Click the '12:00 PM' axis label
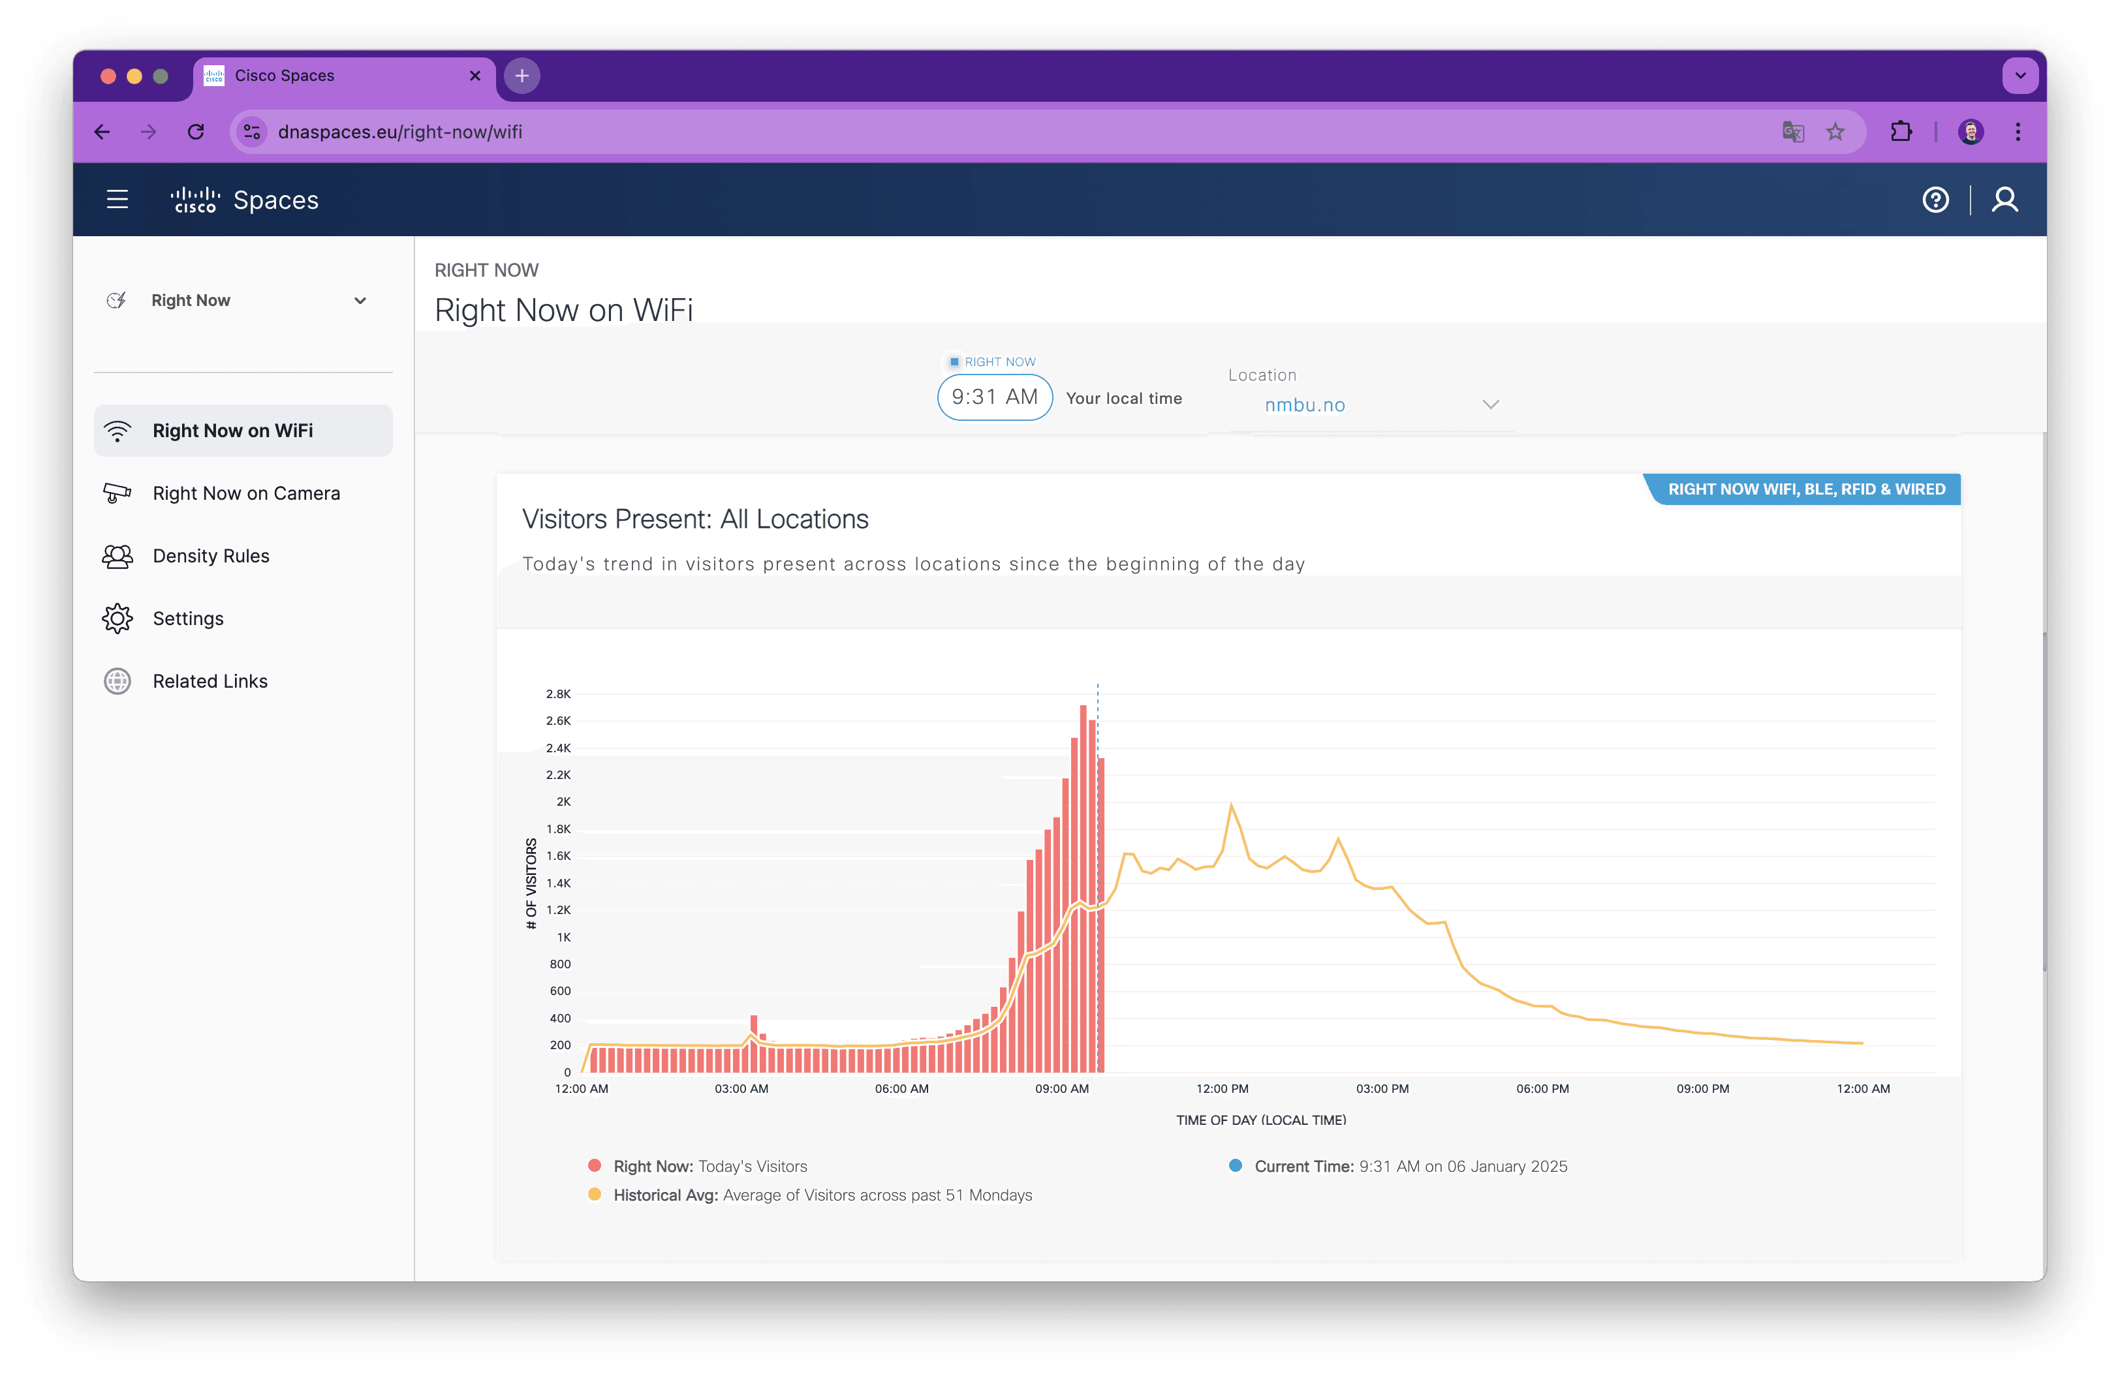2120x1378 pixels. click(1222, 1089)
